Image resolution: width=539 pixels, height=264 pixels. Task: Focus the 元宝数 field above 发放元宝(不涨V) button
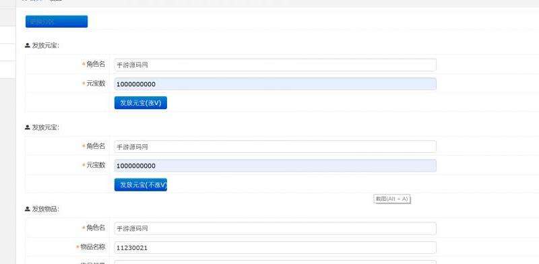[275, 166]
